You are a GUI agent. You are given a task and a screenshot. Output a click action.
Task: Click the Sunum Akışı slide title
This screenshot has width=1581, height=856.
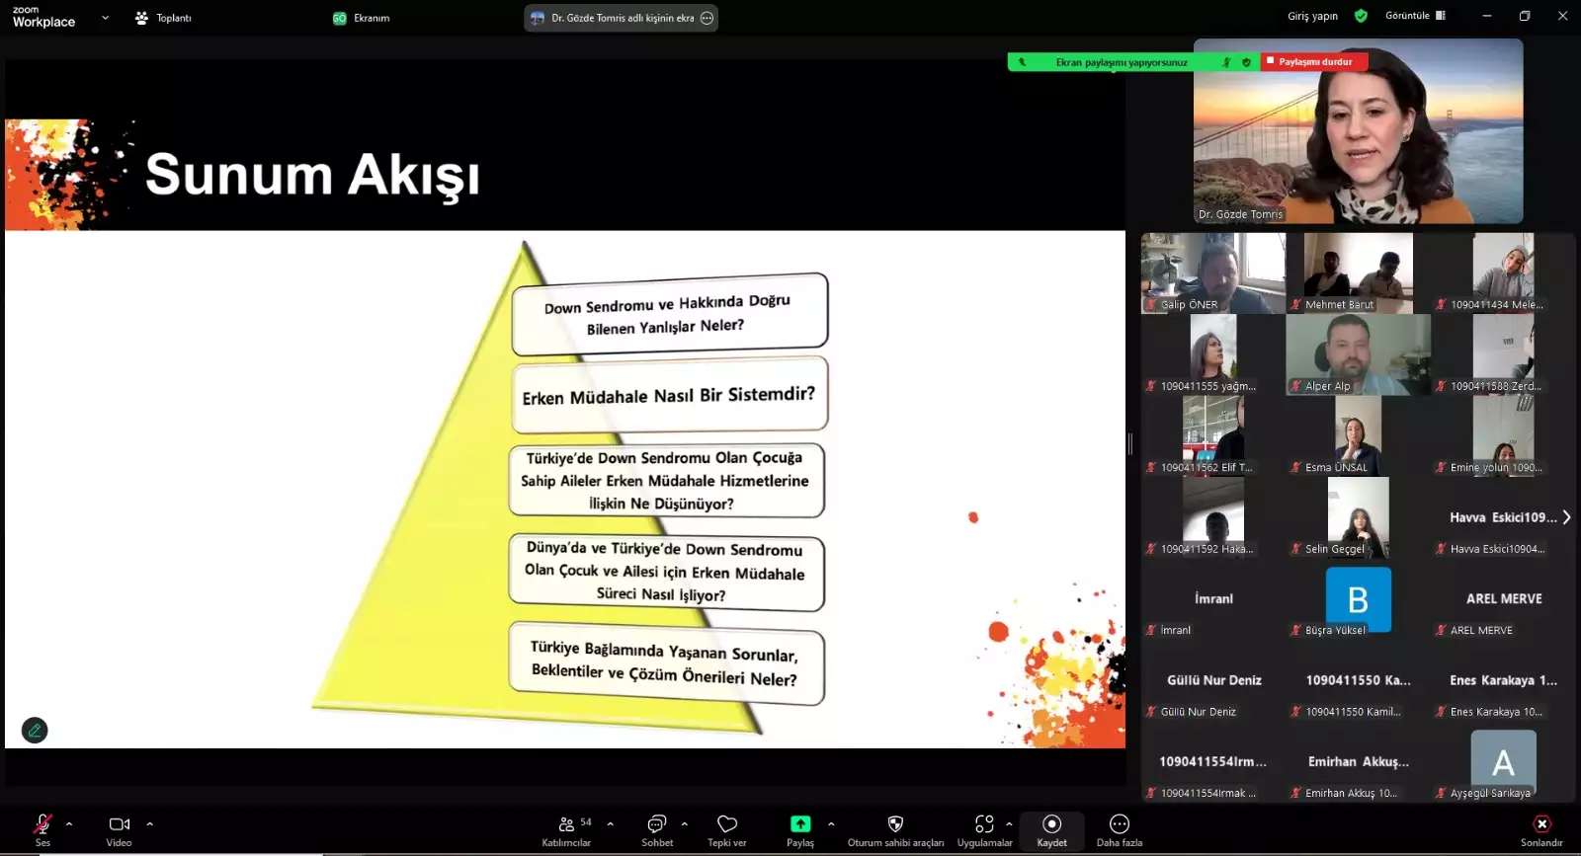click(x=312, y=175)
